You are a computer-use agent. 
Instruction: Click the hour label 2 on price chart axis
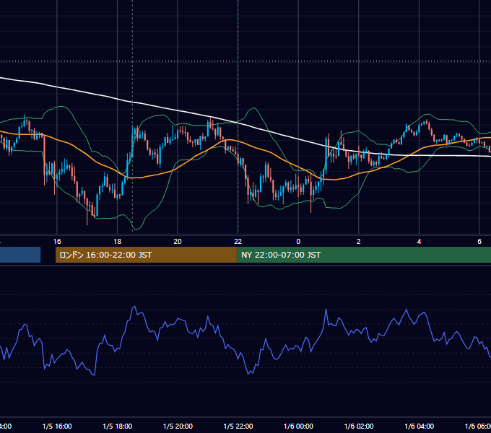[x=359, y=242]
